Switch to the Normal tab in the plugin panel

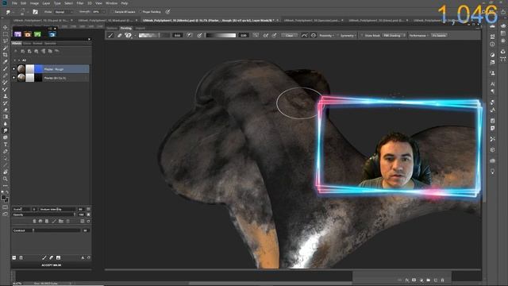point(37,43)
